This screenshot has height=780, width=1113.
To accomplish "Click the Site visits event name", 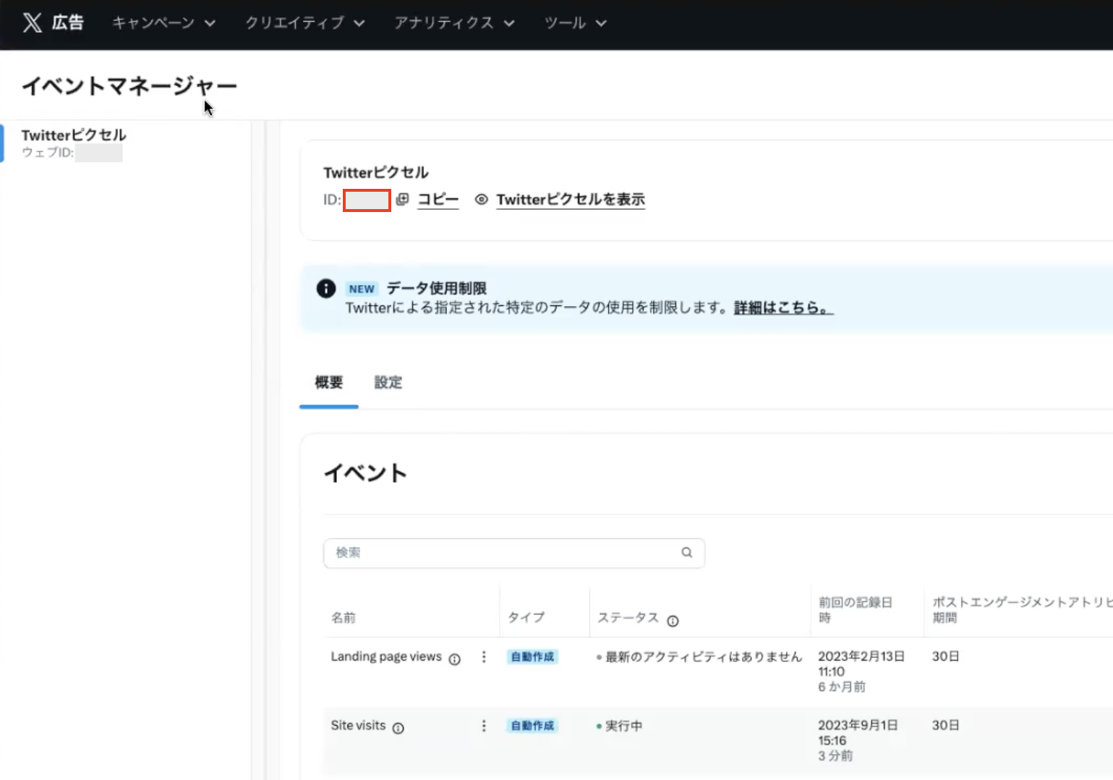I will 358,725.
